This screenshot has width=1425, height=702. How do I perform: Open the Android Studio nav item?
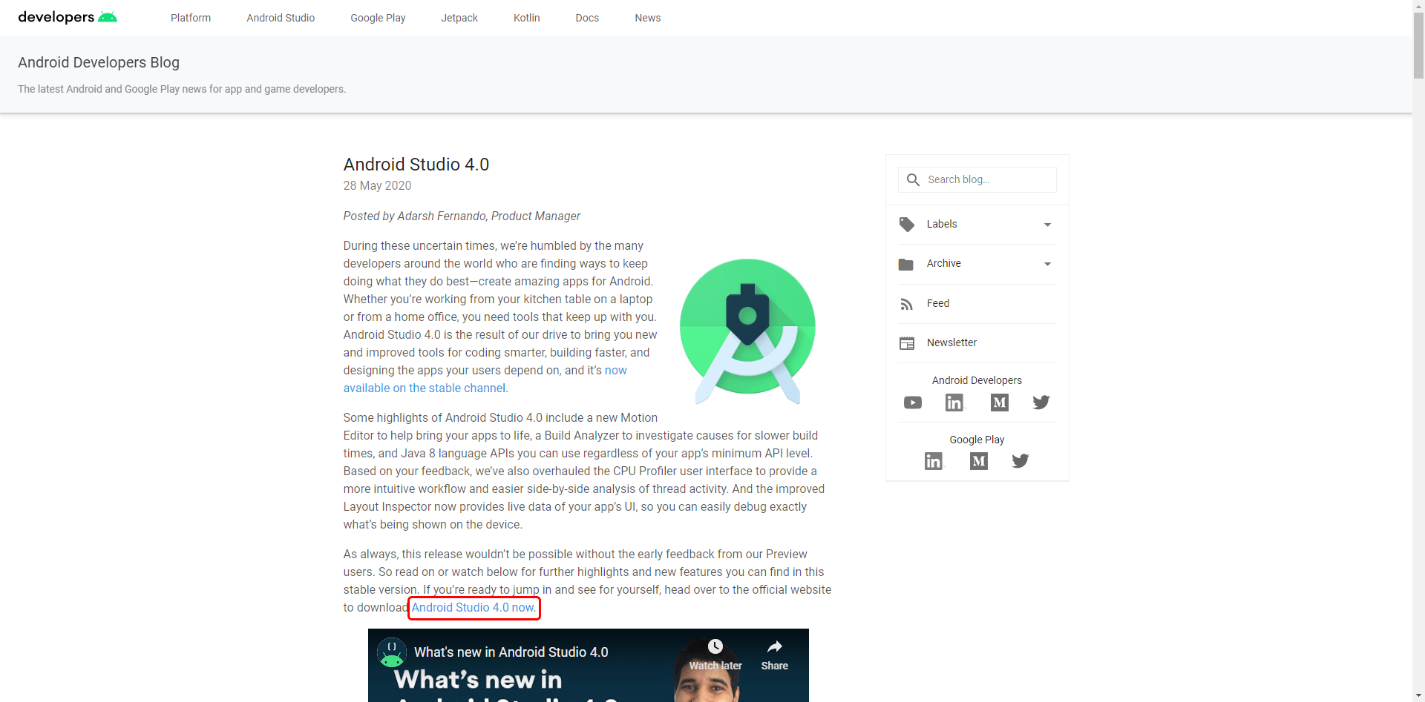[x=281, y=18]
